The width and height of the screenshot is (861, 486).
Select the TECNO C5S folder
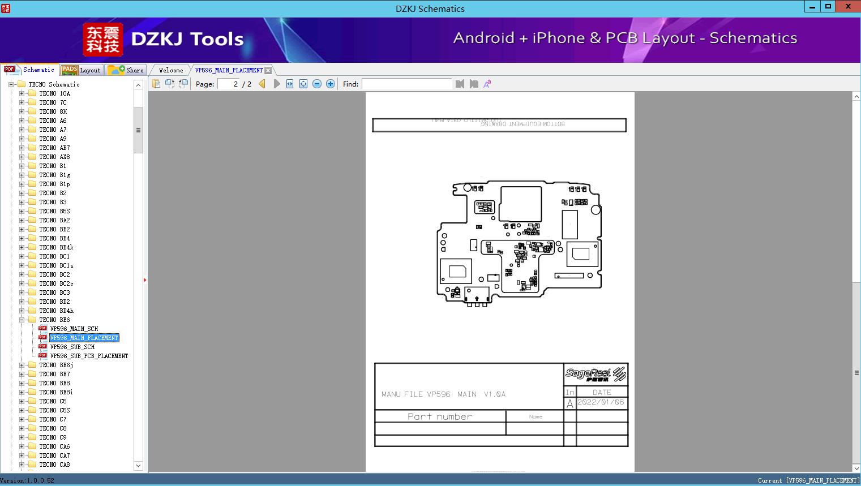pos(55,410)
